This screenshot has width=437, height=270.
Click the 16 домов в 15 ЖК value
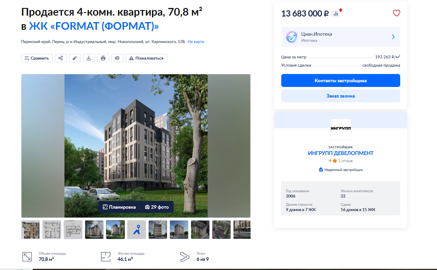(358, 210)
